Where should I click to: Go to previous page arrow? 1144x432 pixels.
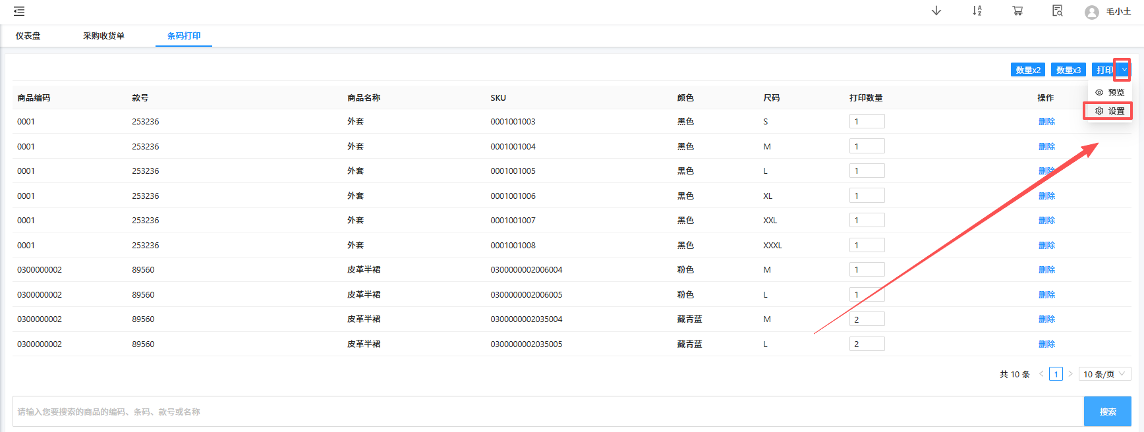(x=1041, y=374)
